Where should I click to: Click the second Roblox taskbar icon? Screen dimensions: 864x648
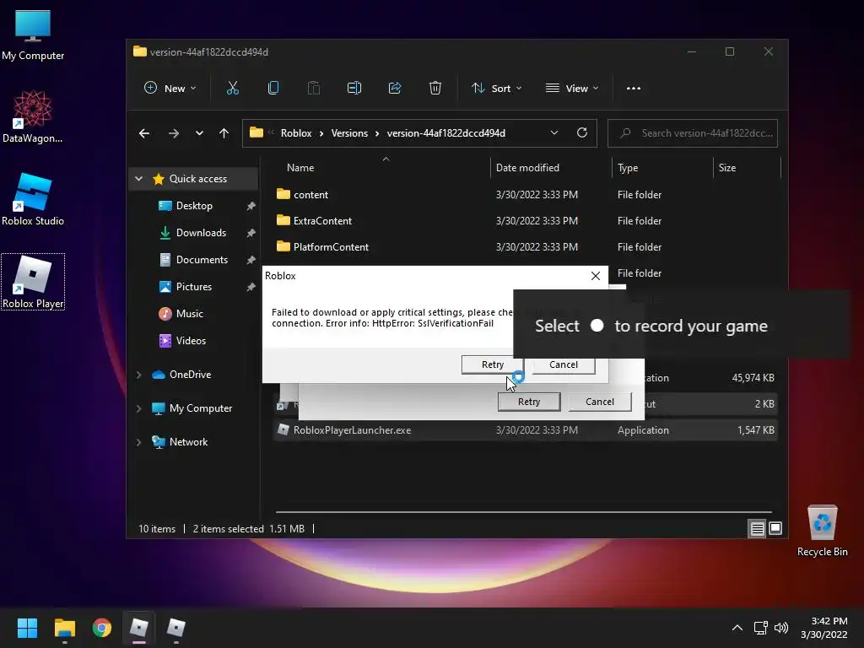coord(176,628)
